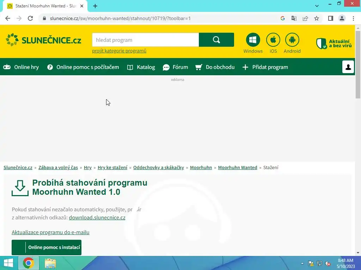
Task: Click the network tray icon
Action: (319, 263)
